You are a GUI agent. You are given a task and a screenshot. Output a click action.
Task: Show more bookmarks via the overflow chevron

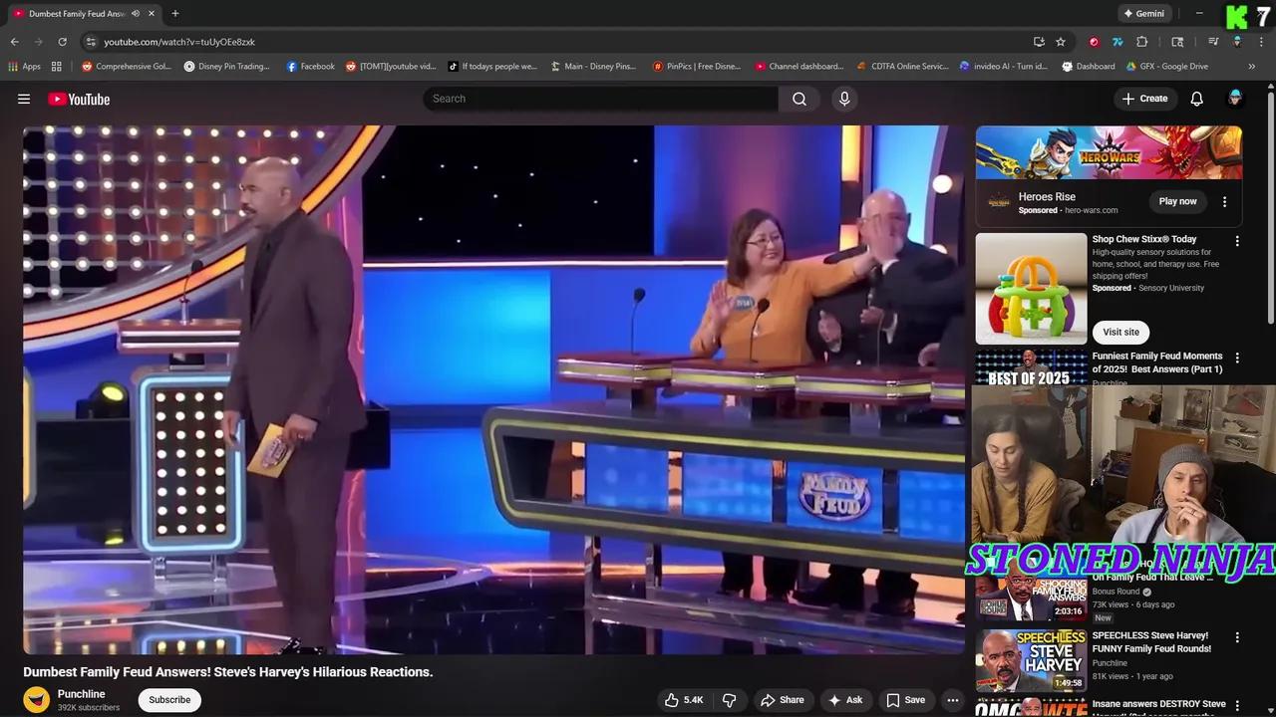[x=1252, y=67]
